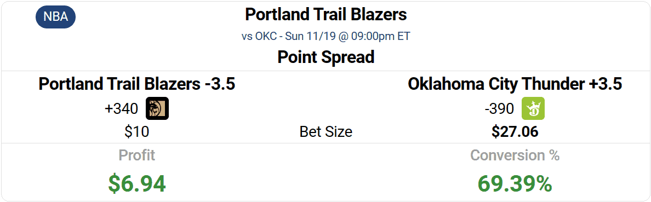Click the BetMGM lion sportsbook icon
651x202 pixels.
pyautogui.click(x=157, y=109)
